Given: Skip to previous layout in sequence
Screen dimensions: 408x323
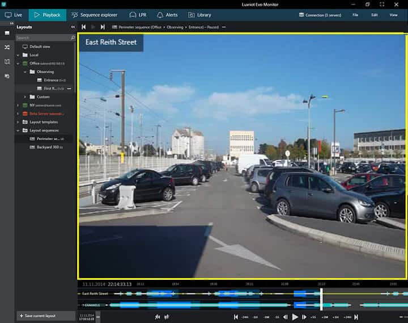Looking at the screenshot, I should [x=84, y=27].
